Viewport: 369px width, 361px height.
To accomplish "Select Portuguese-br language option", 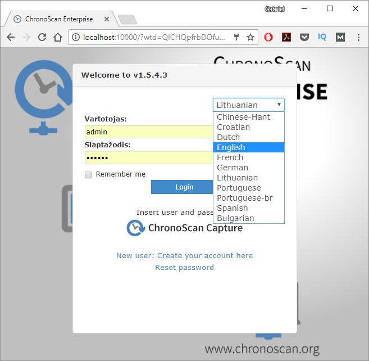I will [x=249, y=198].
